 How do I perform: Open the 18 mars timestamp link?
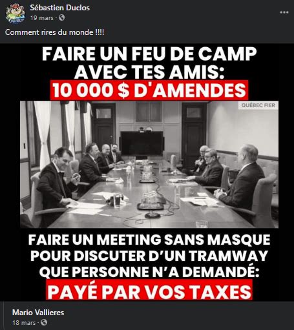(24, 323)
